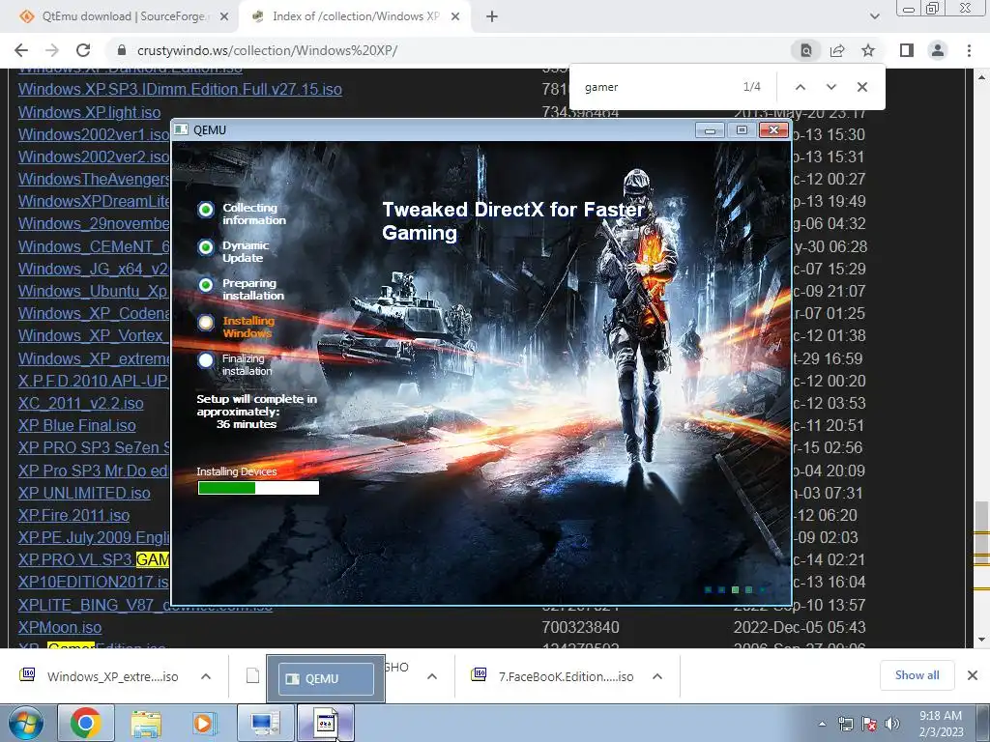Minimize the QEMU window
990x742 pixels.
(710, 130)
